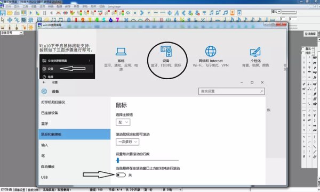Choose the drum instrument icon
This screenshot has width=320, height=192.
coord(3,27)
